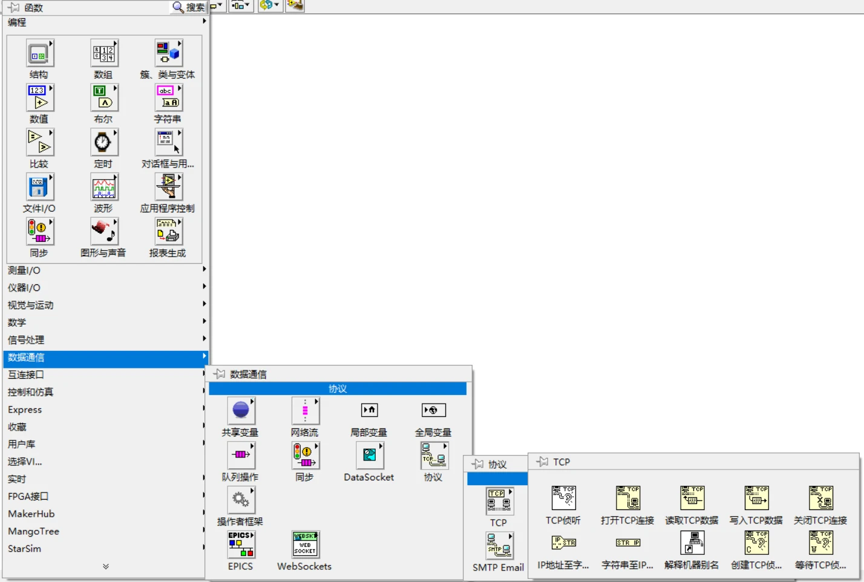Open the 应用程序控制 palette icon
This screenshot has height=582, width=864.
click(168, 187)
